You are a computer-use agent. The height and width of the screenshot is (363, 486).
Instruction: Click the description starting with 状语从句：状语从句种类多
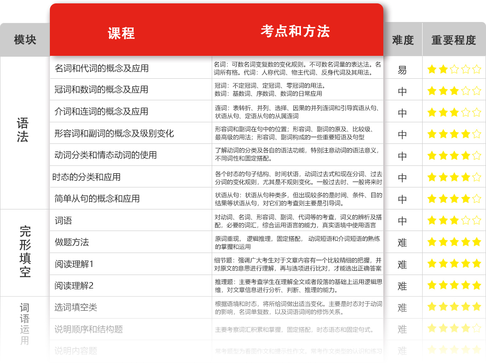pos(298,199)
